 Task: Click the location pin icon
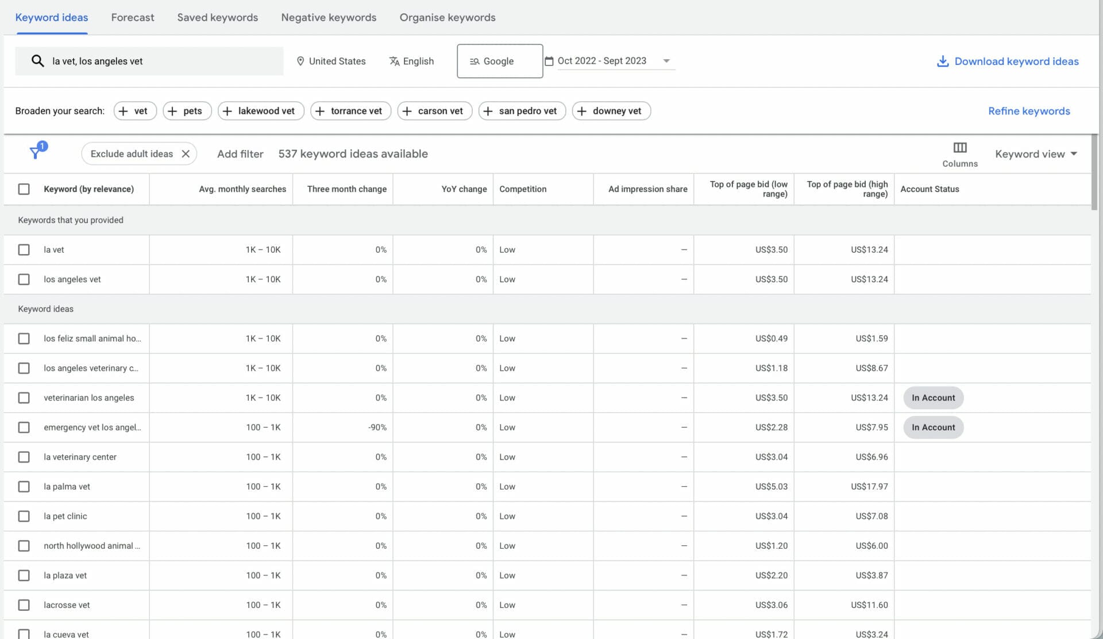tap(300, 61)
